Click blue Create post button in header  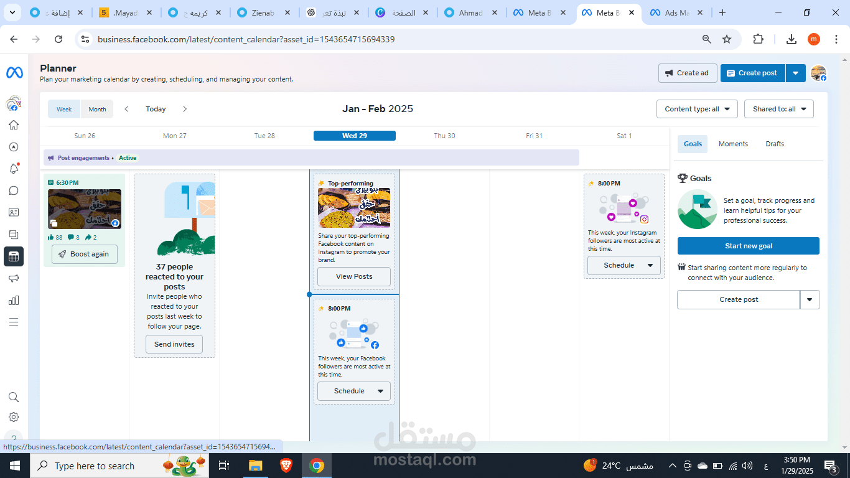pos(753,73)
